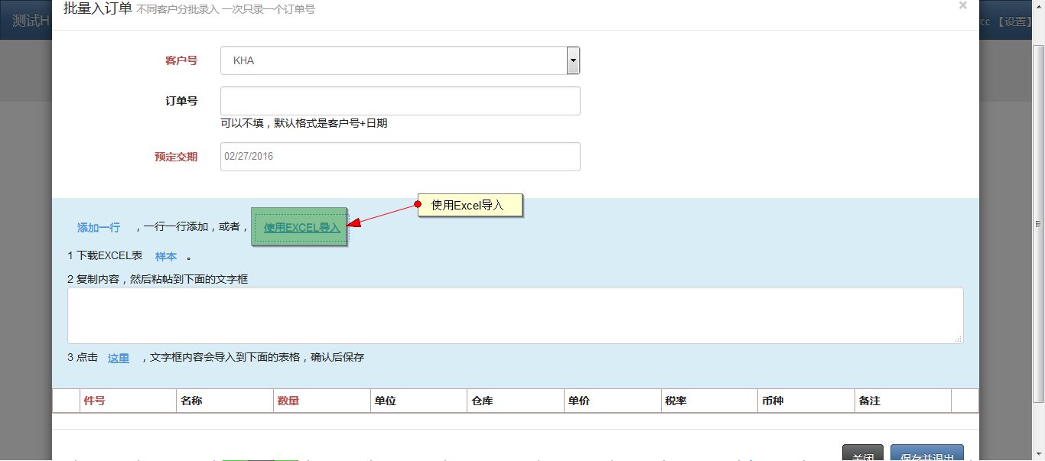Screen dimensions: 1045x461
Task: Click the 使用EXCEL导入 link
Action: pyautogui.click(x=301, y=228)
